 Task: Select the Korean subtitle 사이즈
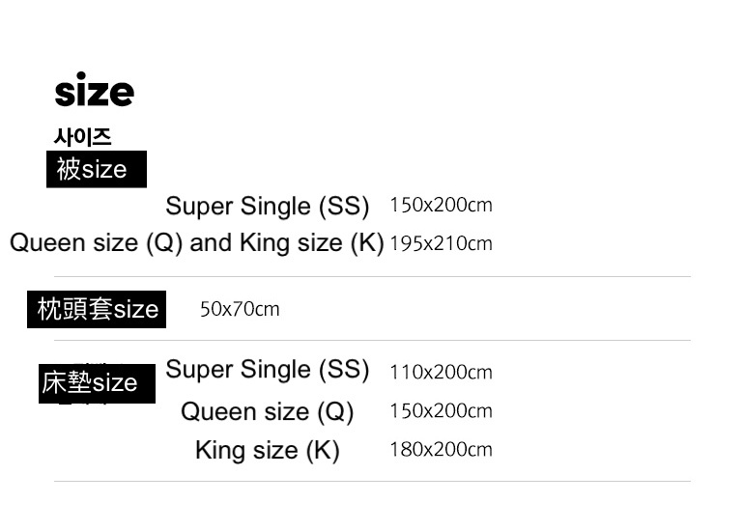[82, 137]
